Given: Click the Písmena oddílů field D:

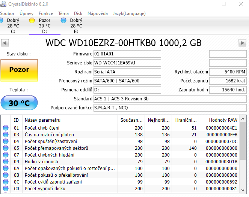Looking at the screenshot, I should tap(127, 90).
